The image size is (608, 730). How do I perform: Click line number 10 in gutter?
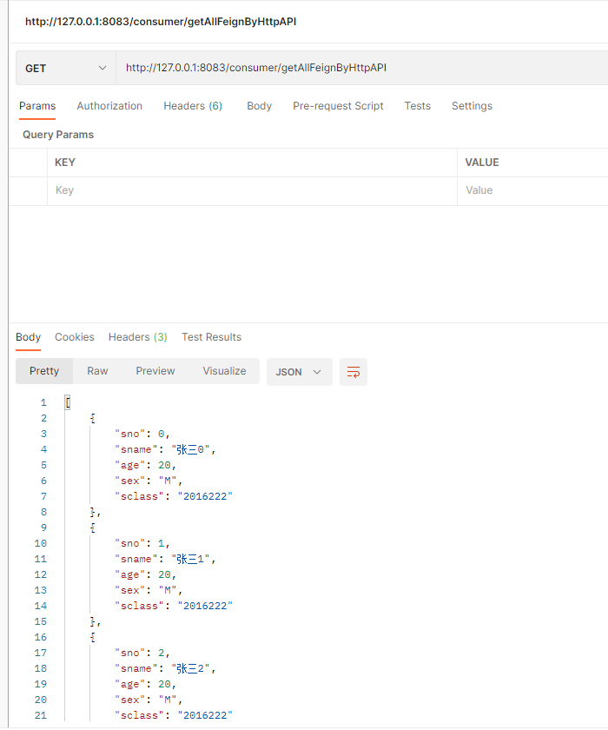pos(41,543)
